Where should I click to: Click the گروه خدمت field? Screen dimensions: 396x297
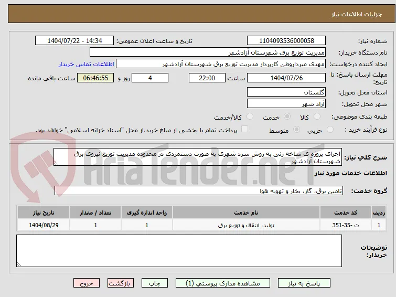pos(199,191)
